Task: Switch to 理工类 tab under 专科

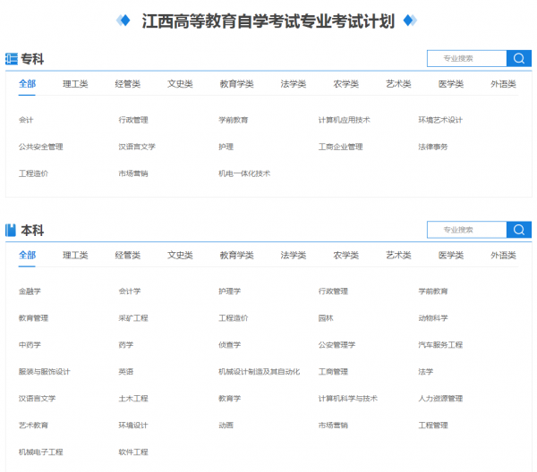Action: (x=75, y=84)
